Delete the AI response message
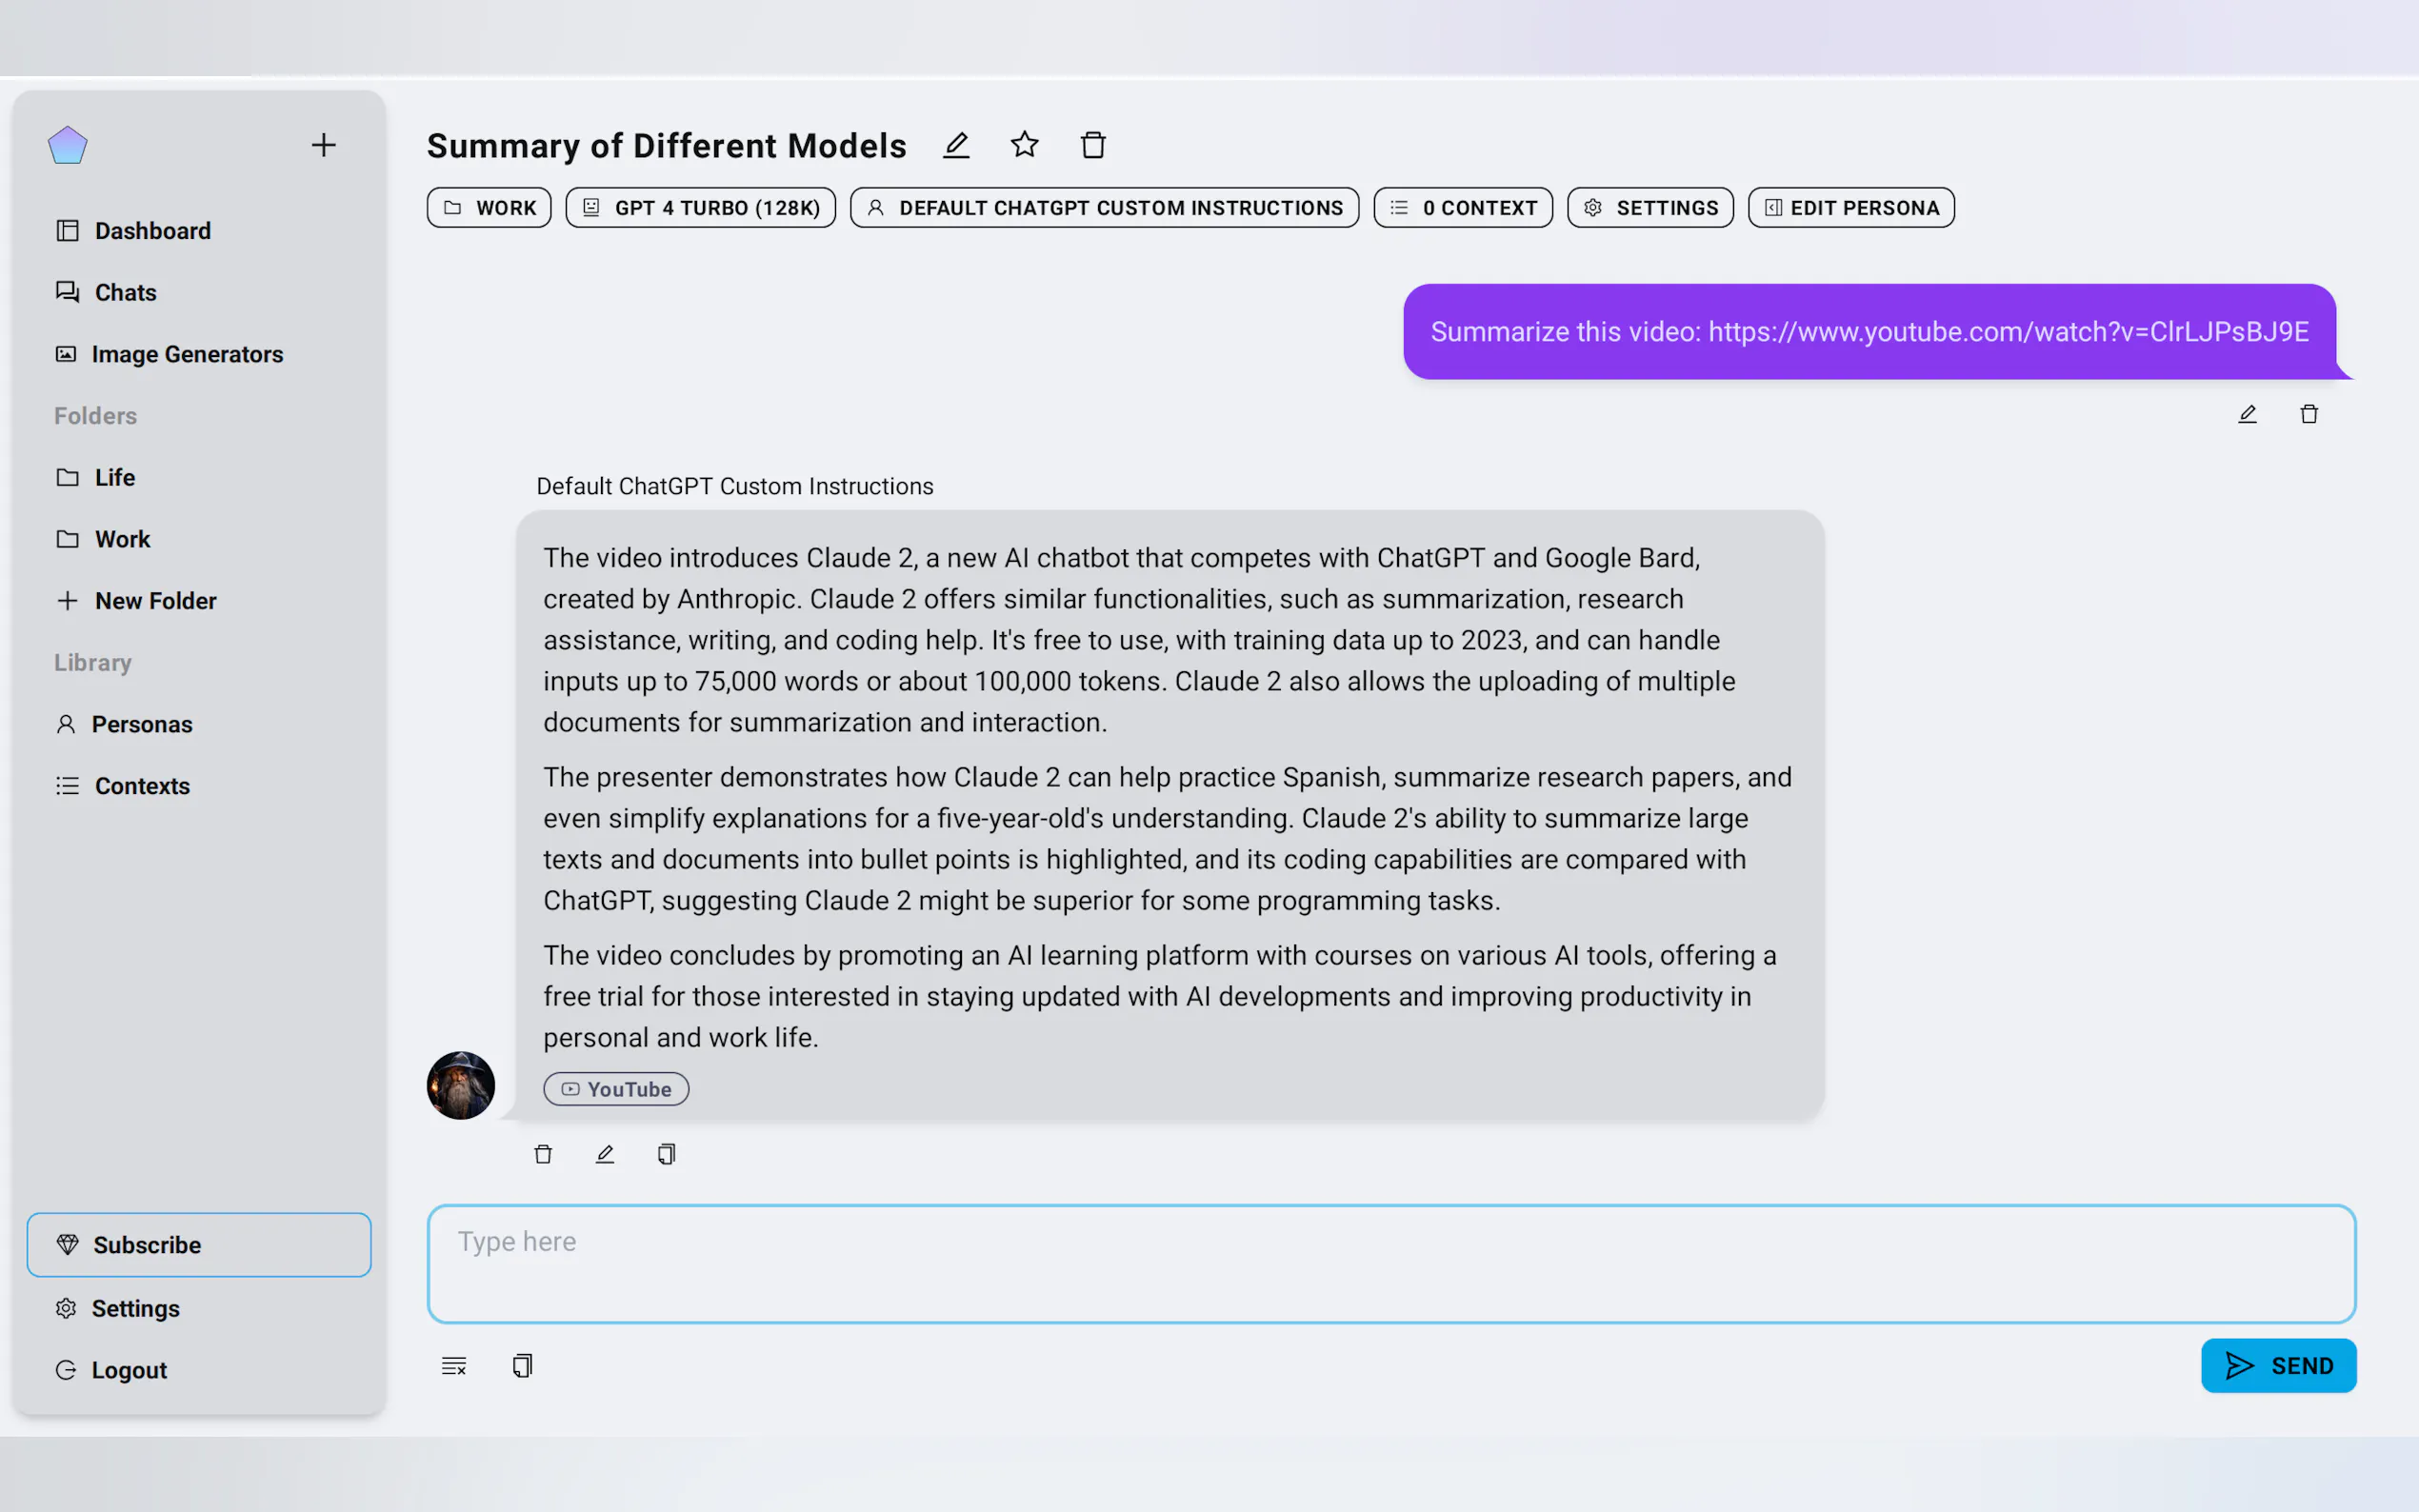 pyautogui.click(x=543, y=1154)
